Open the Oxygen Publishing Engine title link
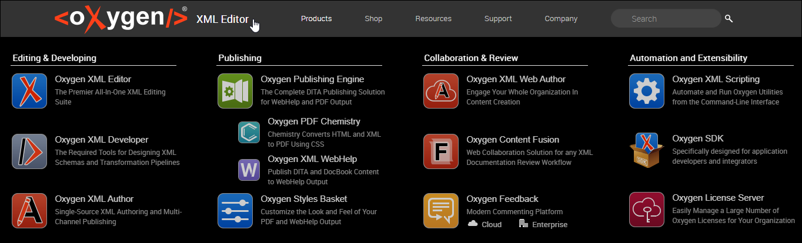Viewport: 802px width, 243px height. [x=312, y=79]
